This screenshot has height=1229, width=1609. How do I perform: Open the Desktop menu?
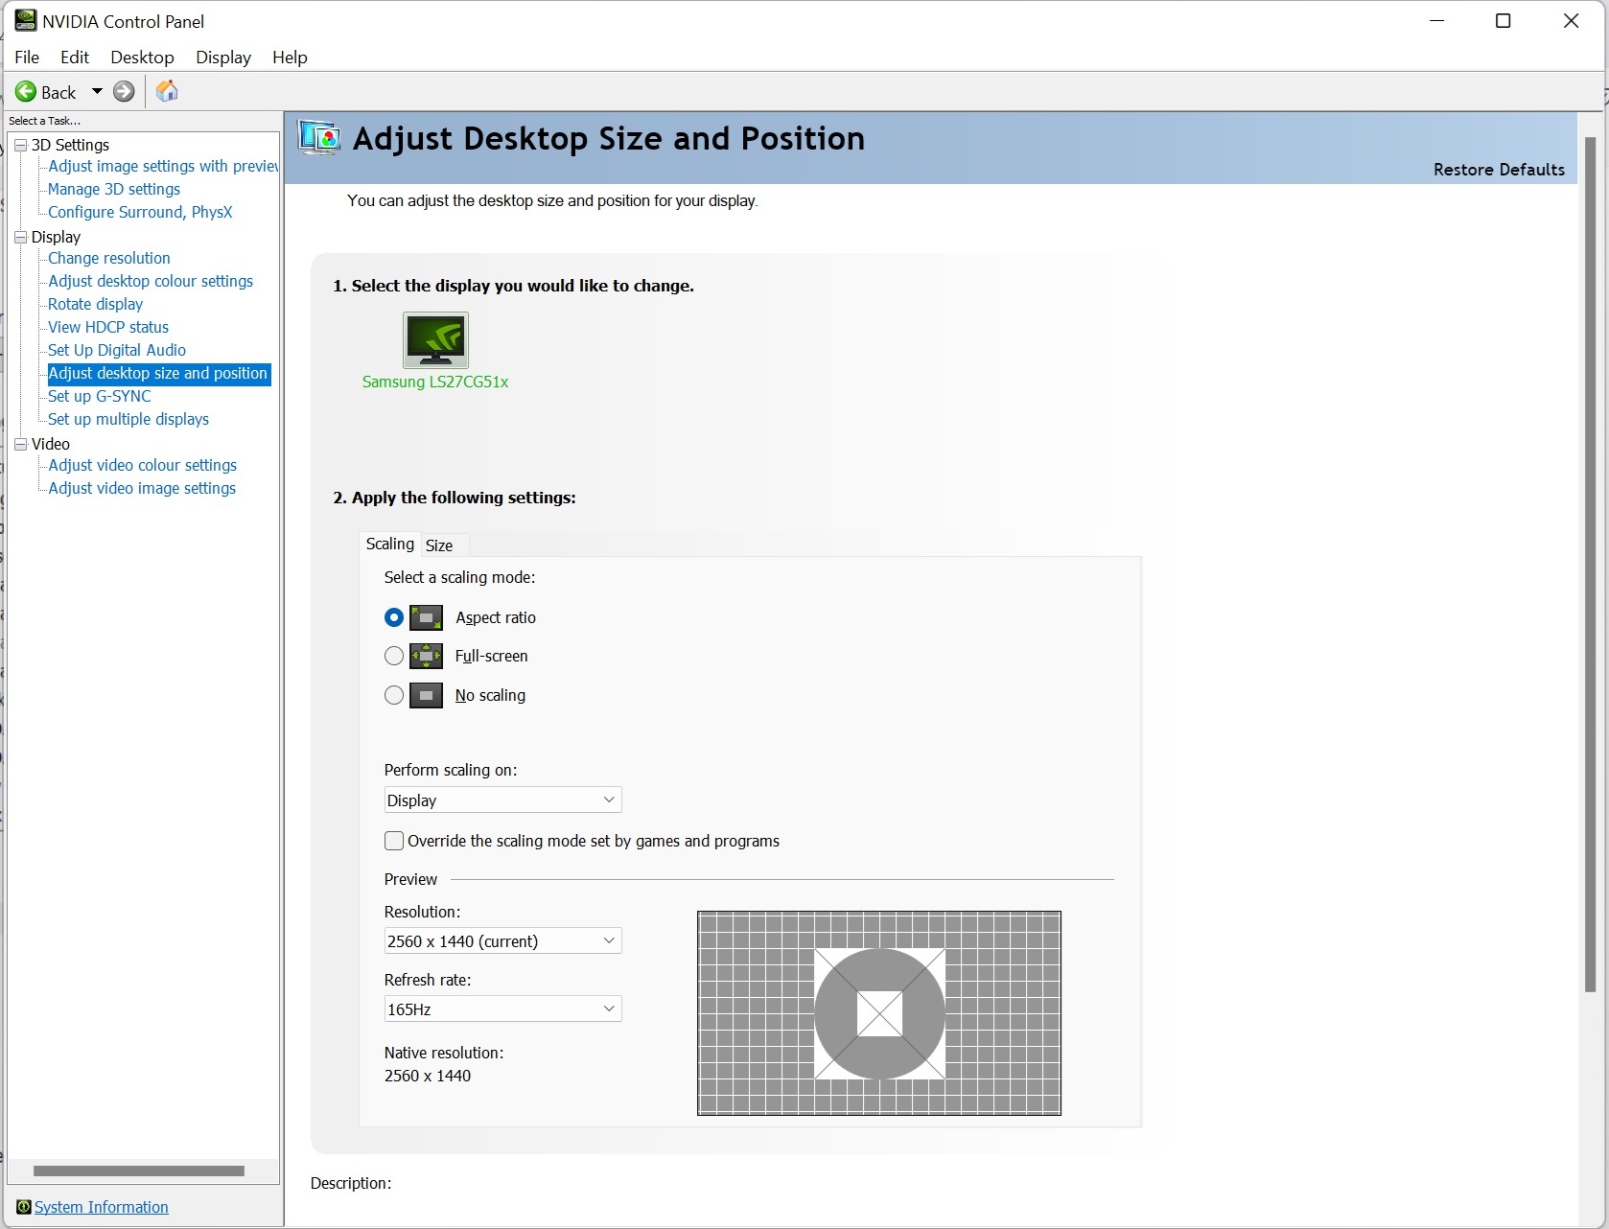142,58
